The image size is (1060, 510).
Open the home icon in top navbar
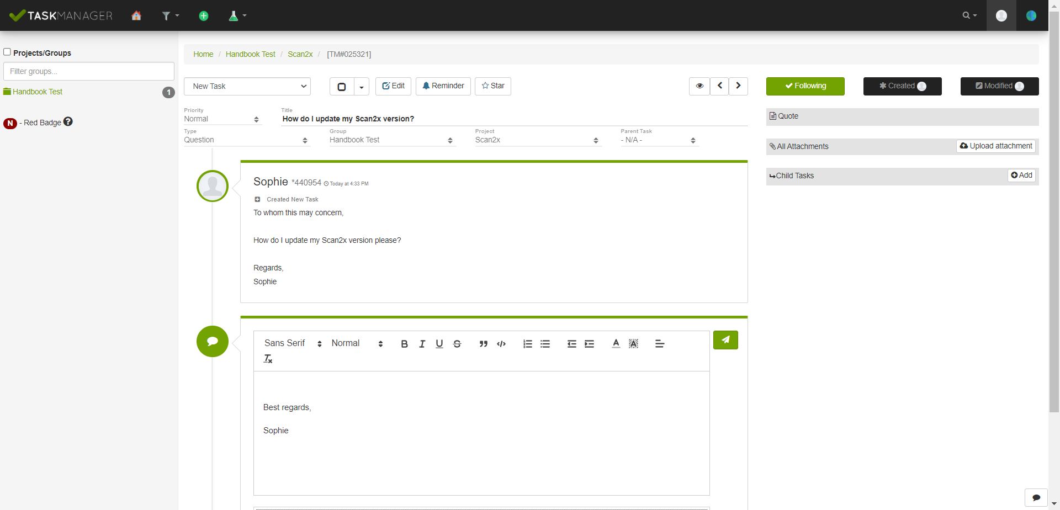(136, 15)
